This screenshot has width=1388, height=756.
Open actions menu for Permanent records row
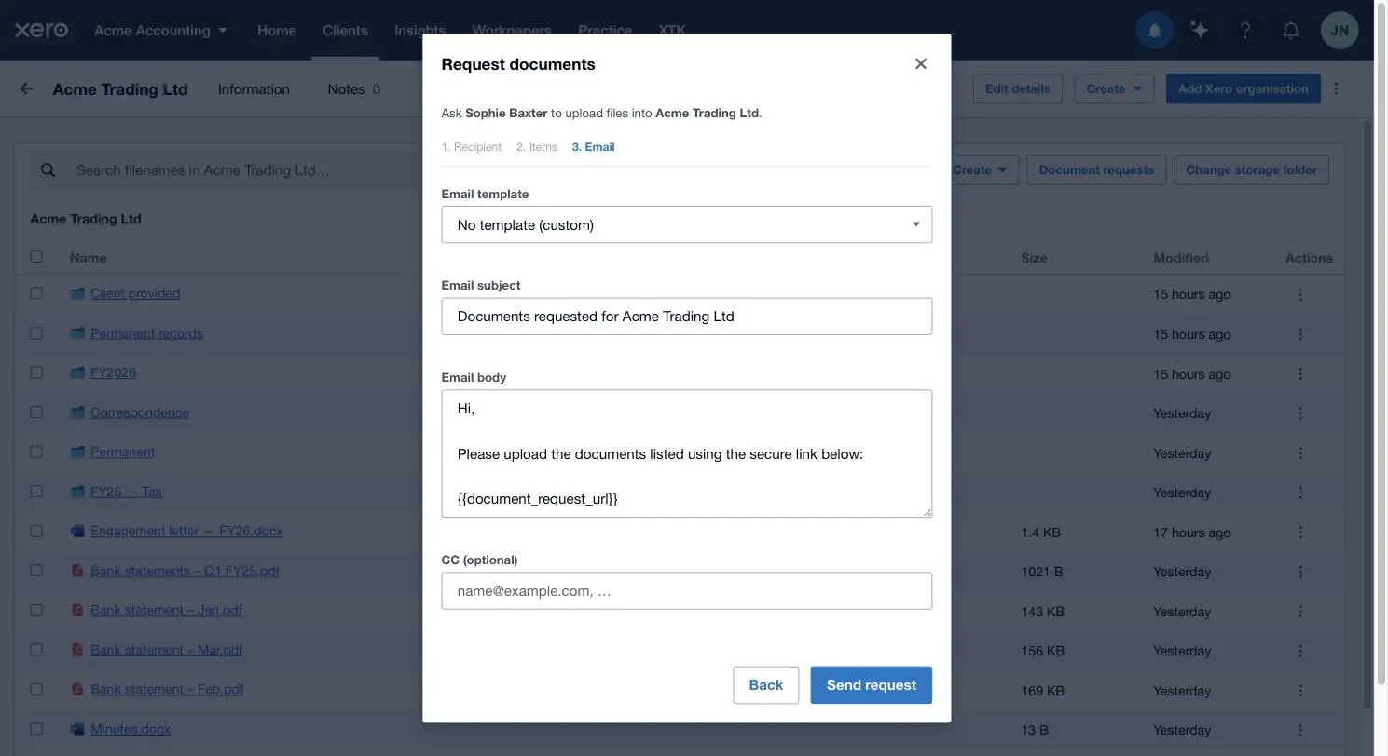[1300, 334]
